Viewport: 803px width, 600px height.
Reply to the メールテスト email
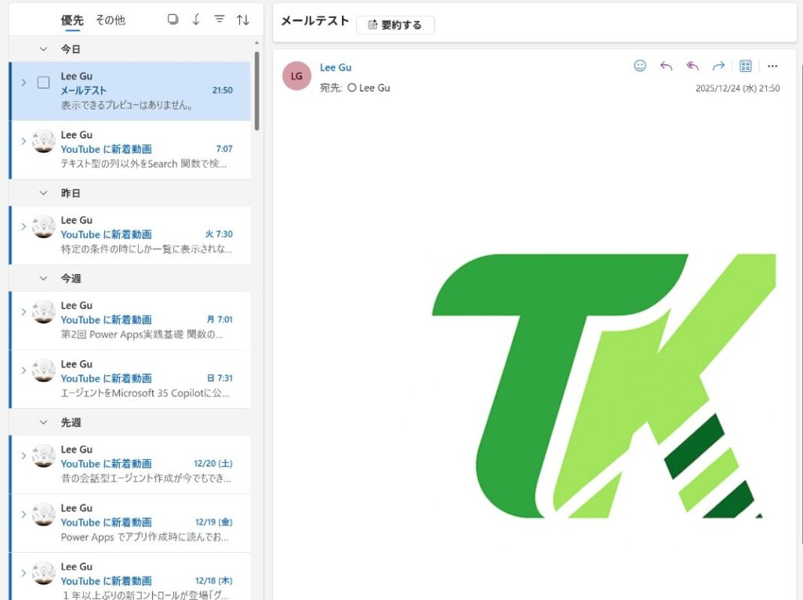click(666, 67)
